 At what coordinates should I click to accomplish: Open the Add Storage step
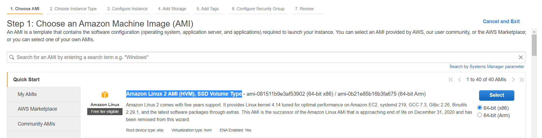point(172,9)
